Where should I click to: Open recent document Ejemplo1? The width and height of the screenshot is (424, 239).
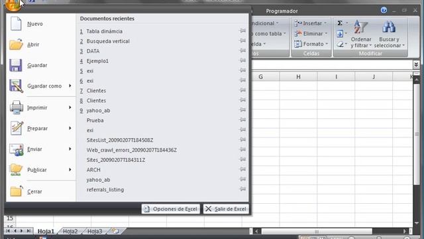pos(97,61)
